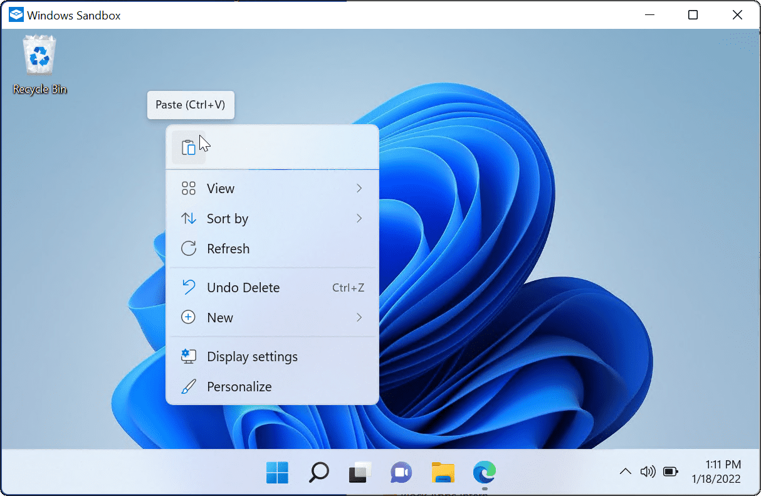
Task: Open Display settings from the context menu
Action: click(x=251, y=356)
